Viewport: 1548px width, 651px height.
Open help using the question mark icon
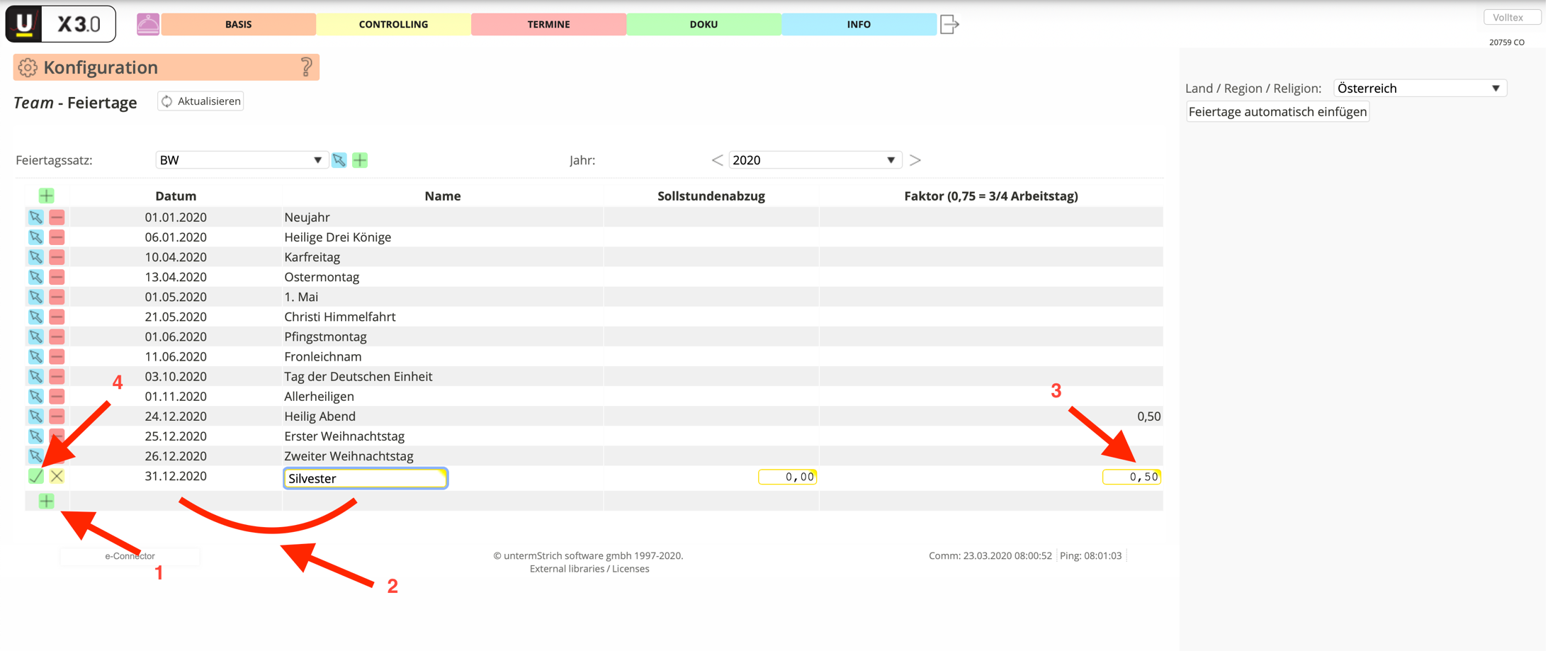point(305,67)
